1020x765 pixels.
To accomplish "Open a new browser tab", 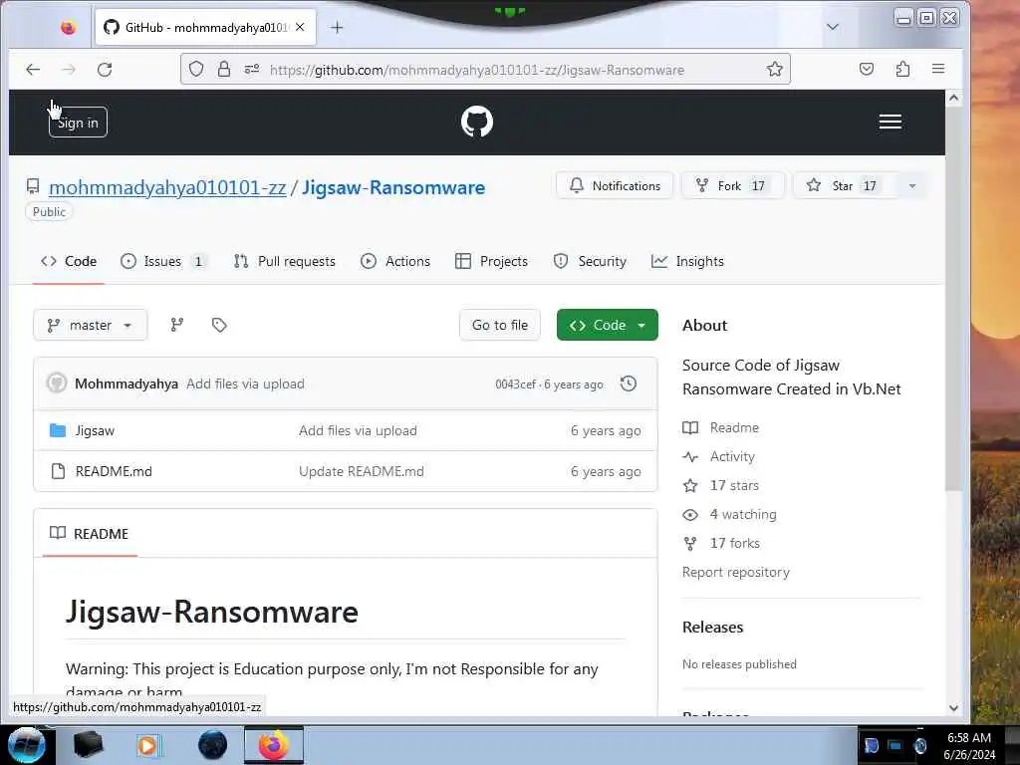I will [x=337, y=27].
